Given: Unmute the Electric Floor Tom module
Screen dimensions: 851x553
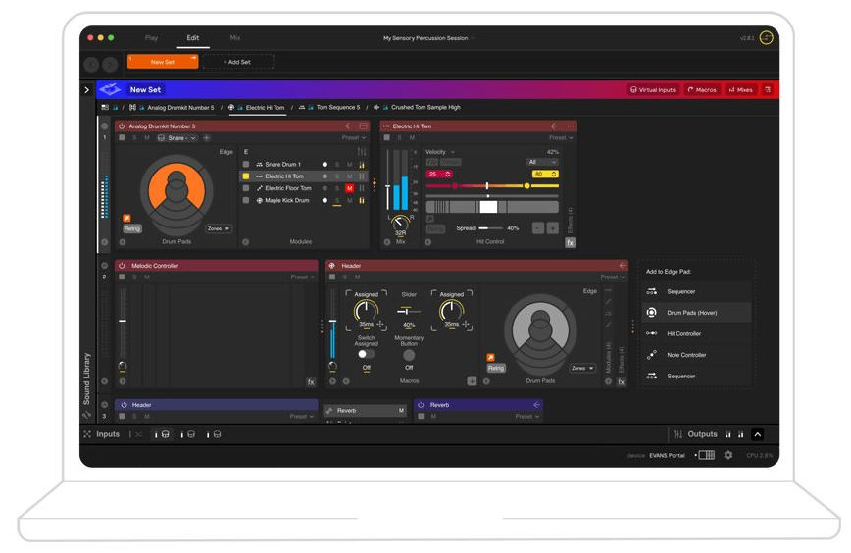Looking at the screenshot, I should (349, 188).
